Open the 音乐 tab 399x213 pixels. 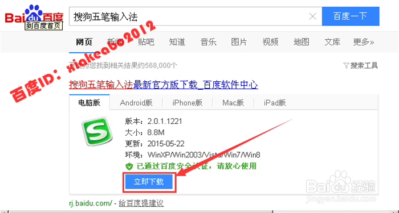pyautogui.click(x=209, y=42)
